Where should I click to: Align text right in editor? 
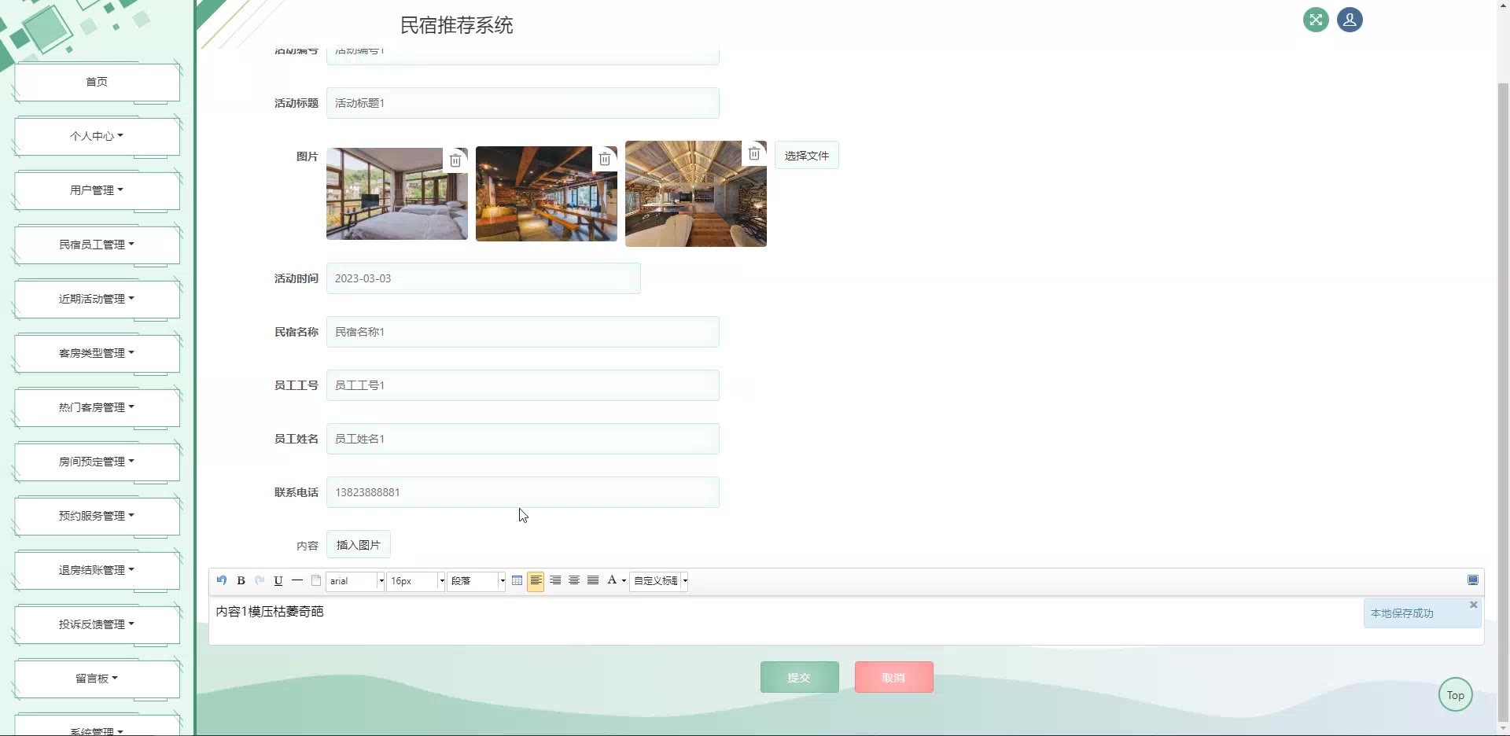click(555, 580)
